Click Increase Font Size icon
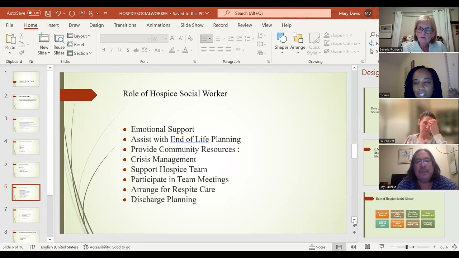 tap(172, 38)
